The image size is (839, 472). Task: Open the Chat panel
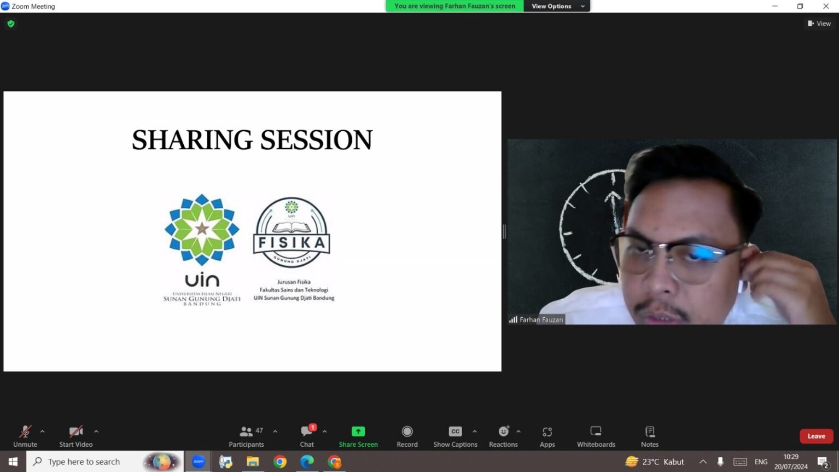[x=307, y=436]
